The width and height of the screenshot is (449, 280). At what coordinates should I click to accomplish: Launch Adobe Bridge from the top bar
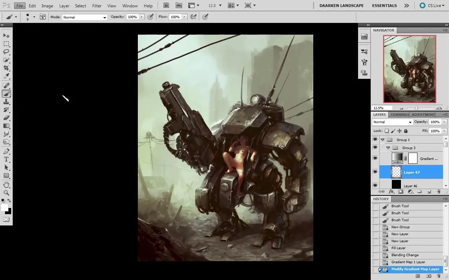166,6
